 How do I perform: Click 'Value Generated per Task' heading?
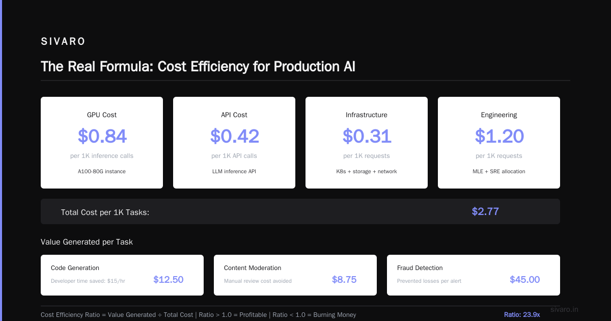click(x=87, y=242)
